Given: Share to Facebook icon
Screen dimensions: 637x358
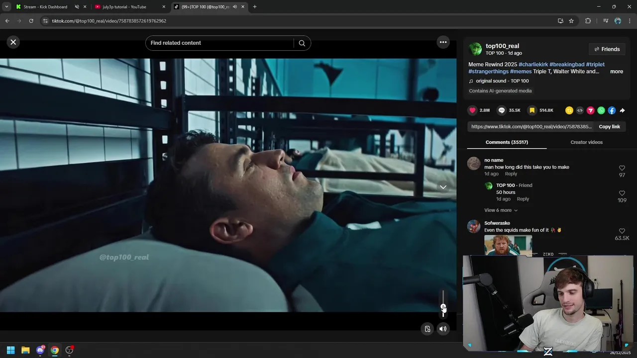Looking at the screenshot, I should pyautogui.click(x=612, y=110).
